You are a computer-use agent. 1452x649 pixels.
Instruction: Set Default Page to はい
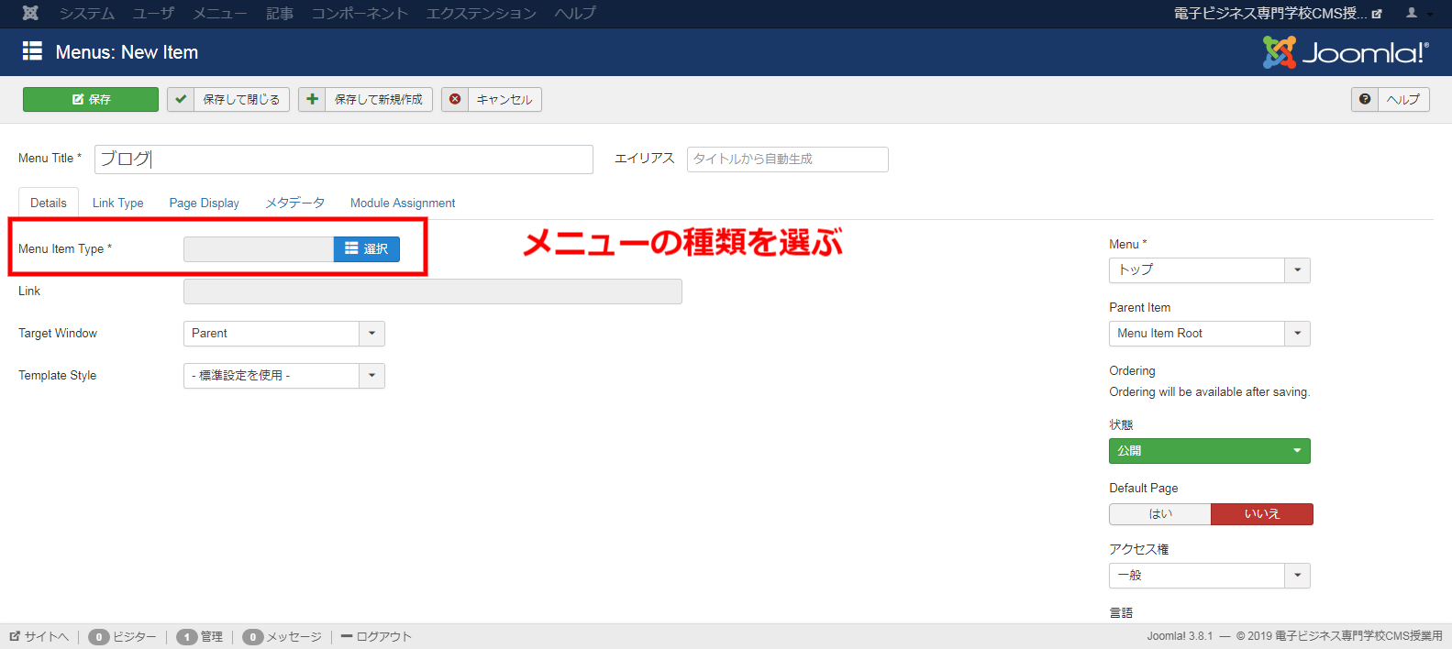(x=1159, y=514)
